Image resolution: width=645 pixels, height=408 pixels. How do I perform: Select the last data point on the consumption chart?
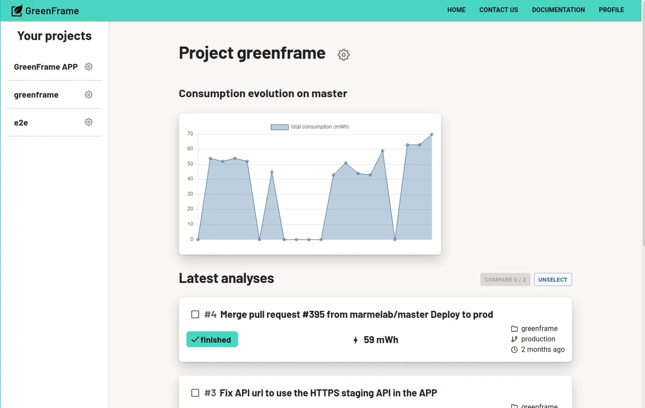click(432, 135)
